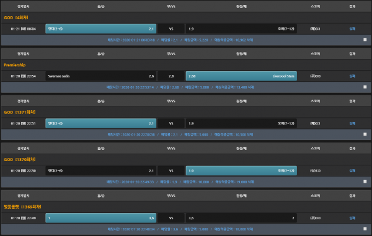Image resolution: width=372 pixels, height=236 pixels.
Task: Select the 2.8 draw odds in Premiership
Action: coord(171,76)
